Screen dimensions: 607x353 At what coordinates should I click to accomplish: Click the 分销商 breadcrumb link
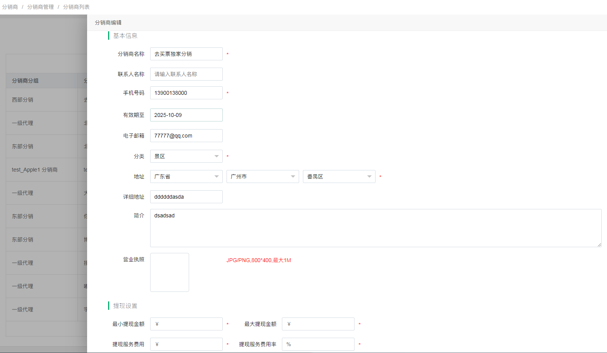pyautogui.click(x=10, y=7)
